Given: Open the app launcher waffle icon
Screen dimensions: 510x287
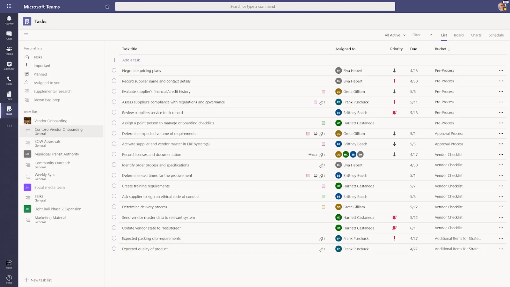Looking at the screenshot, I should (x=9, y=6).
